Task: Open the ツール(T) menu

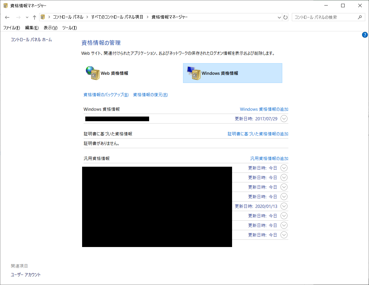Action: pos(70,28)
